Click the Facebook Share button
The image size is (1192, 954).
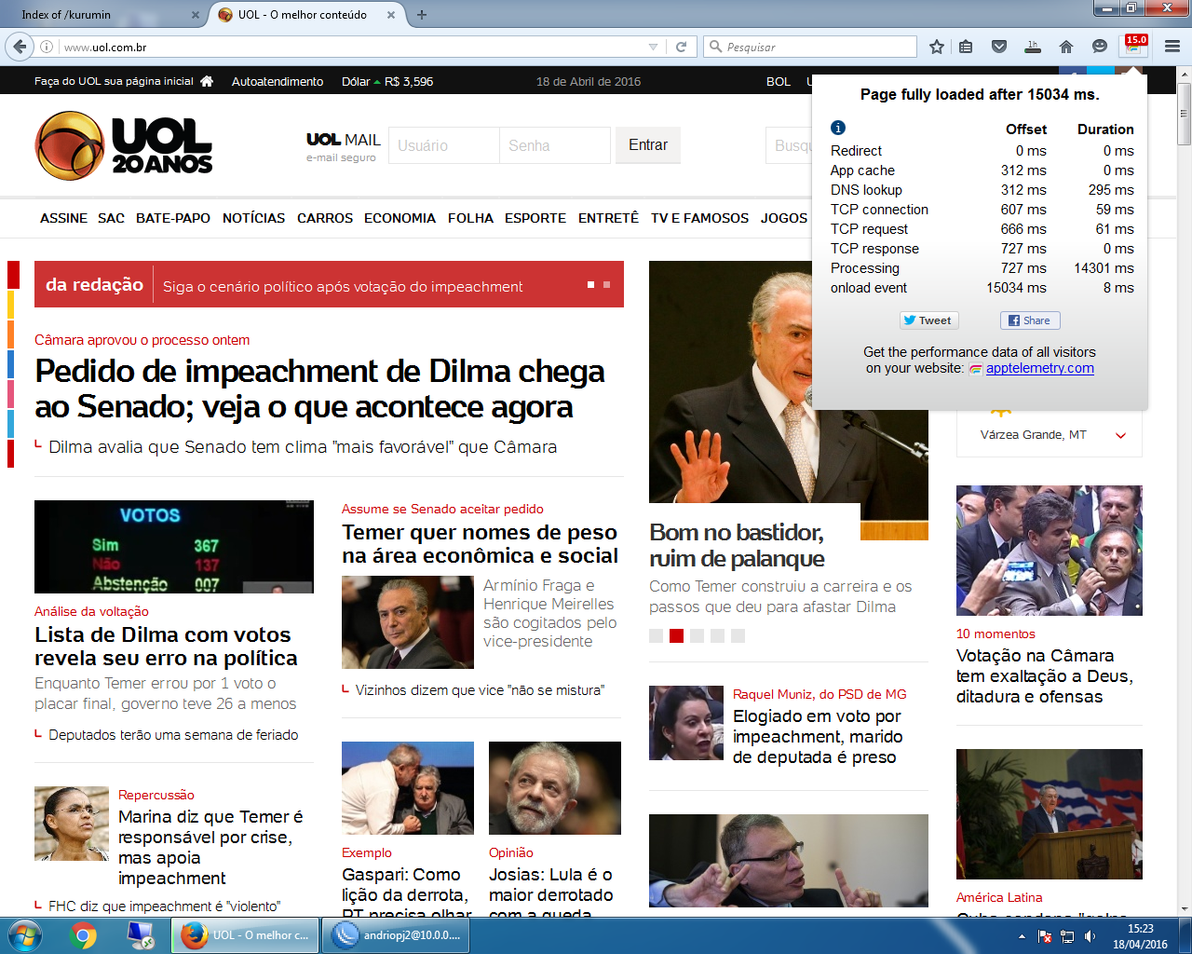click(x=1030, y=320)
